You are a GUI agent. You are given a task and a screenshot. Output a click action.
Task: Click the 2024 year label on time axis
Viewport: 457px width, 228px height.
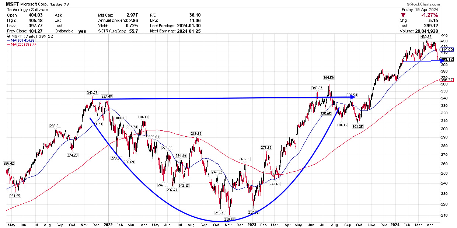click(395, 224)
